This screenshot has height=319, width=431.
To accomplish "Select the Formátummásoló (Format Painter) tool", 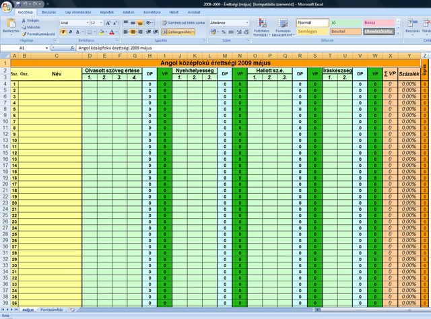I will pyautogui.click(x=25, y=33).
